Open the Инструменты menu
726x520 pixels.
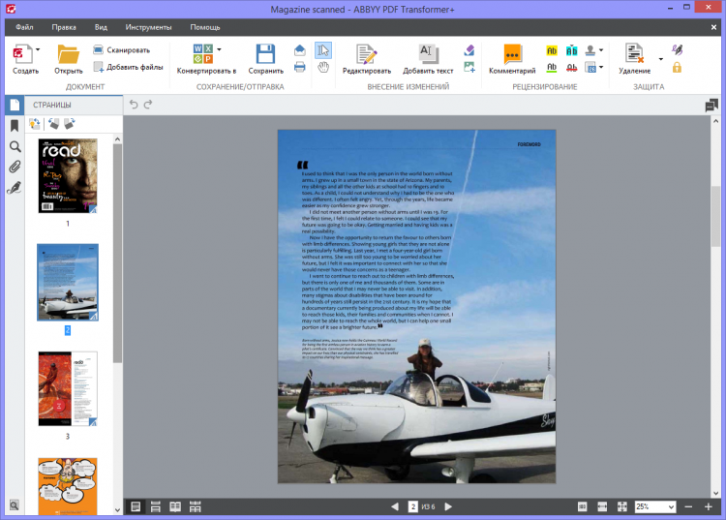click(148, 27)
